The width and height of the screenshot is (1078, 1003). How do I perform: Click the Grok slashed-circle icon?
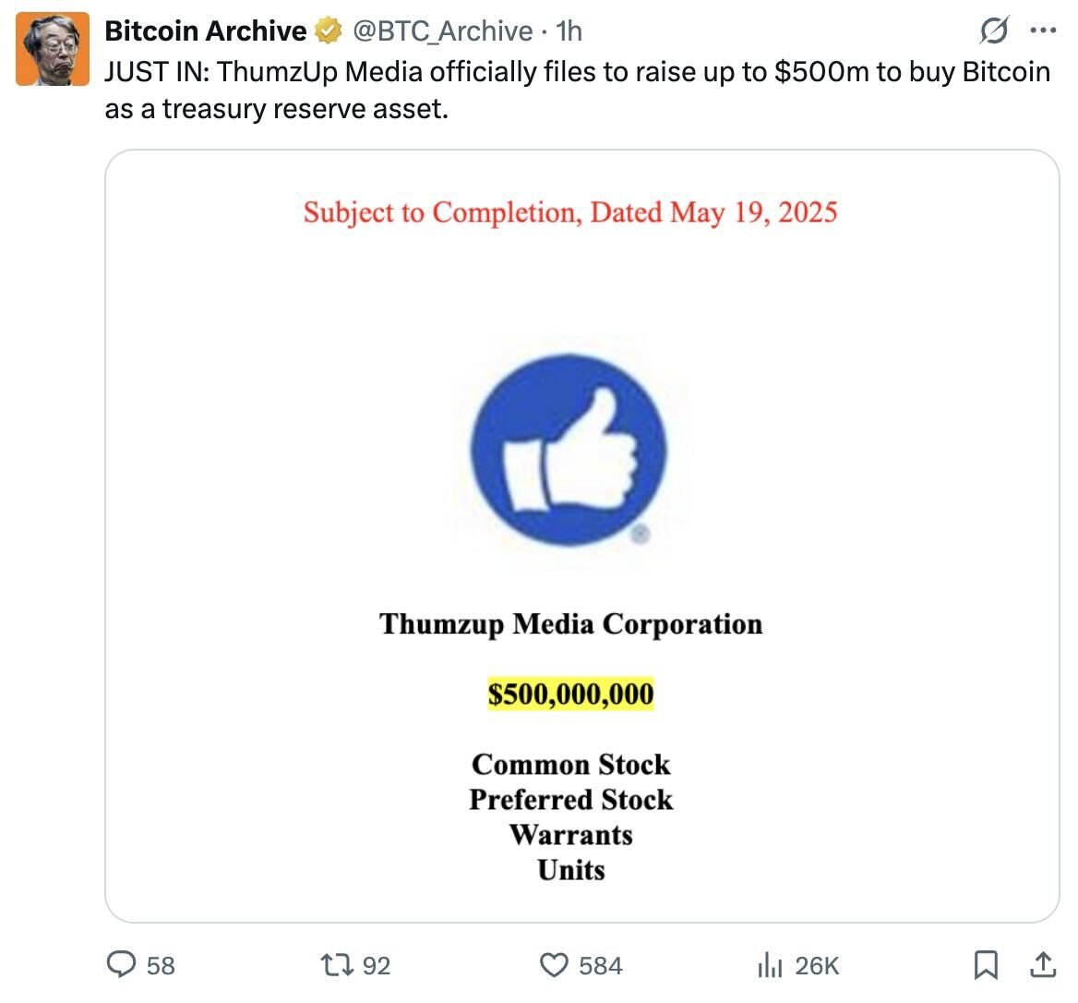[x=994, y=30]
